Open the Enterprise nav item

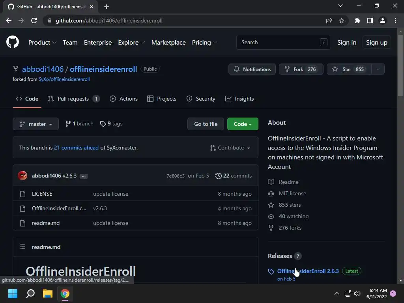[98, 43]
